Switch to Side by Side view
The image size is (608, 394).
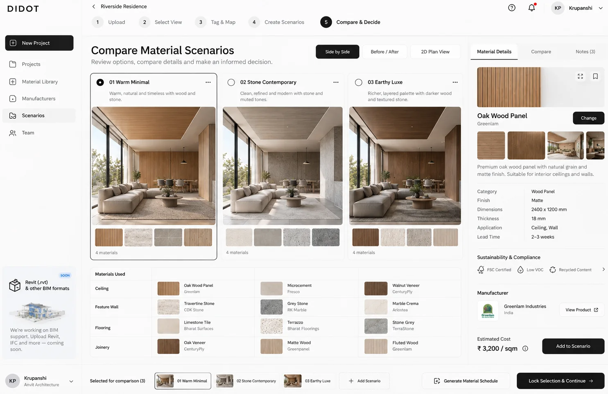point(337,52)
